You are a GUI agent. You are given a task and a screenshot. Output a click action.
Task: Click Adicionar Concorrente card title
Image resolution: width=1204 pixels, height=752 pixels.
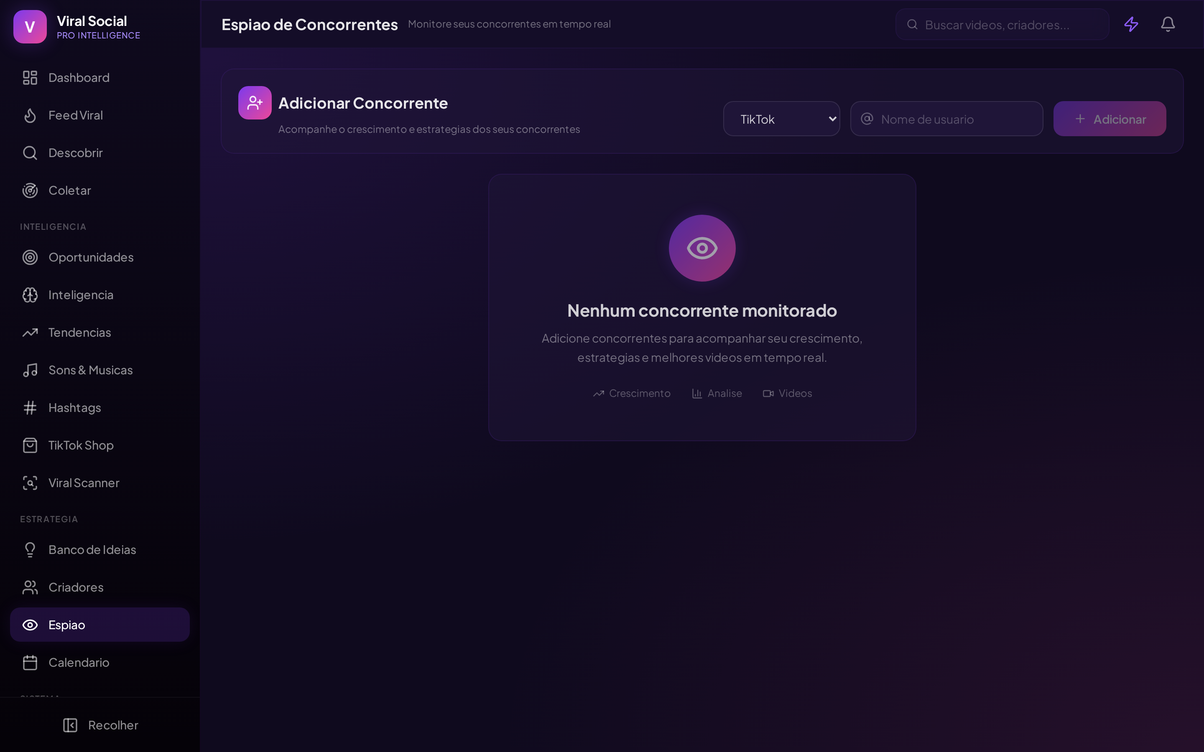coord(363,103)
